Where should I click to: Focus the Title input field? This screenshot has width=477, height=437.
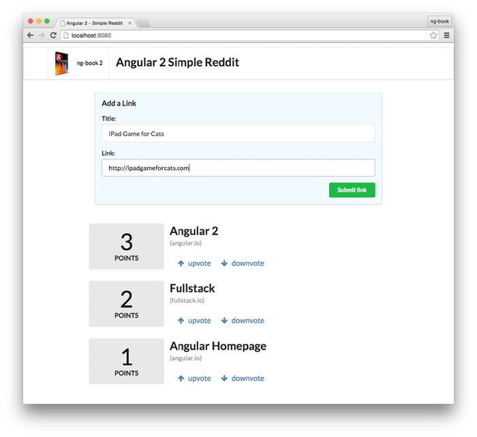click(x=238, y=134)
